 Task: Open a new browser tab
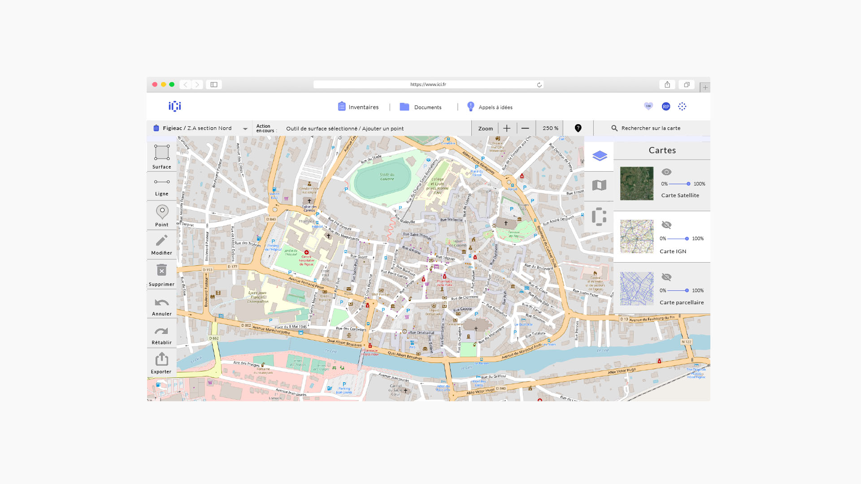(705, 87)
